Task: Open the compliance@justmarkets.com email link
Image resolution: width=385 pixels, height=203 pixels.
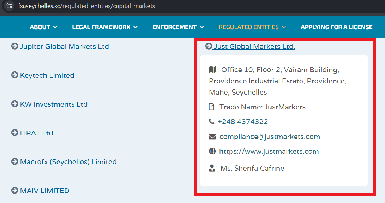Action: click(x=270, y=137)
